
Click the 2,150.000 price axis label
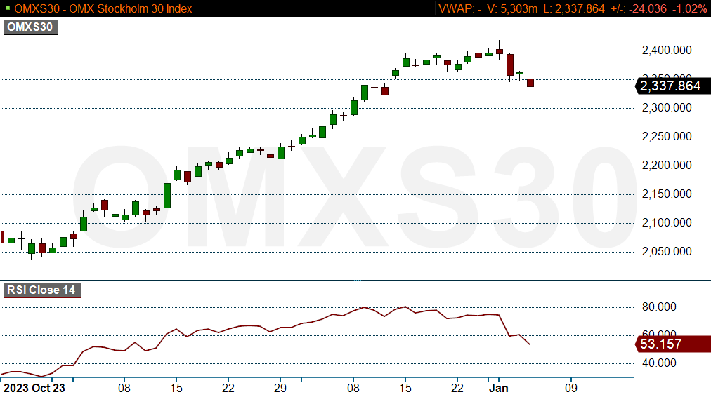(x=667, y=194)
